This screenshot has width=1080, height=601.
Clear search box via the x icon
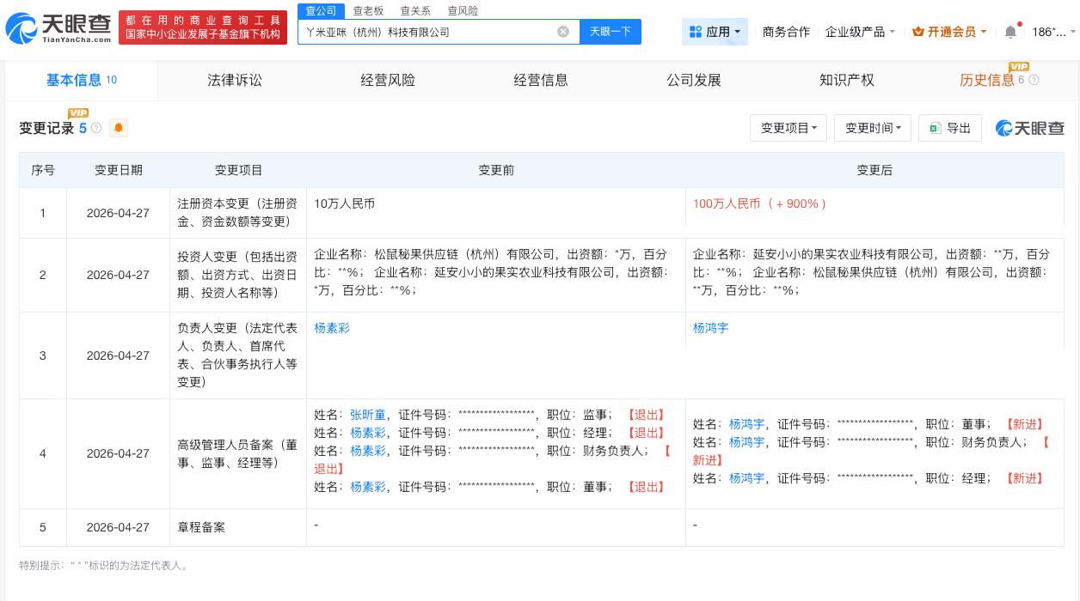click(563, 32)
